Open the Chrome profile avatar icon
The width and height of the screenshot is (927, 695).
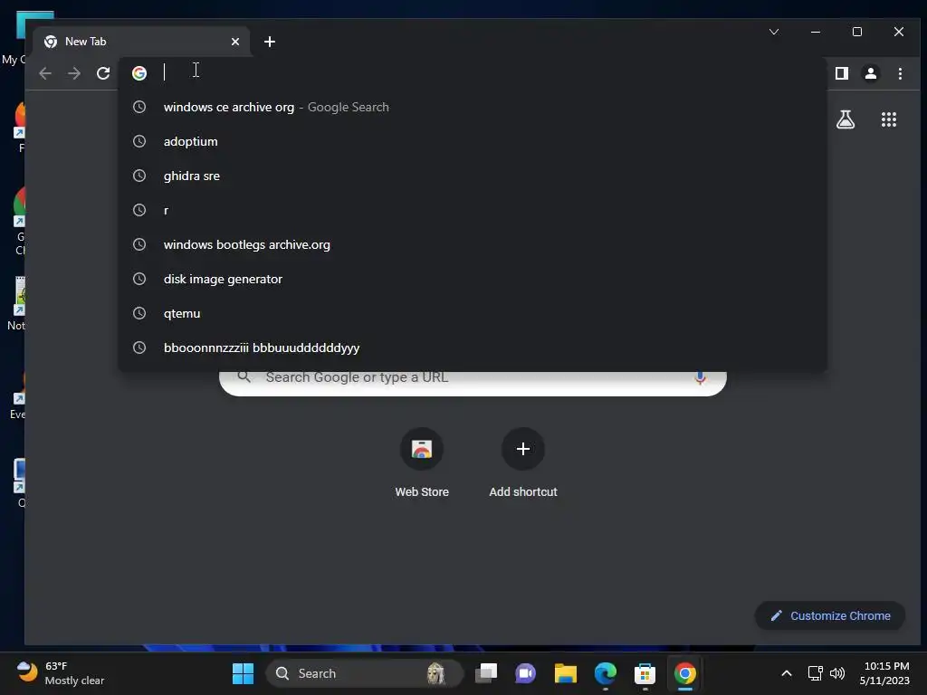click(x=871, y=73)
